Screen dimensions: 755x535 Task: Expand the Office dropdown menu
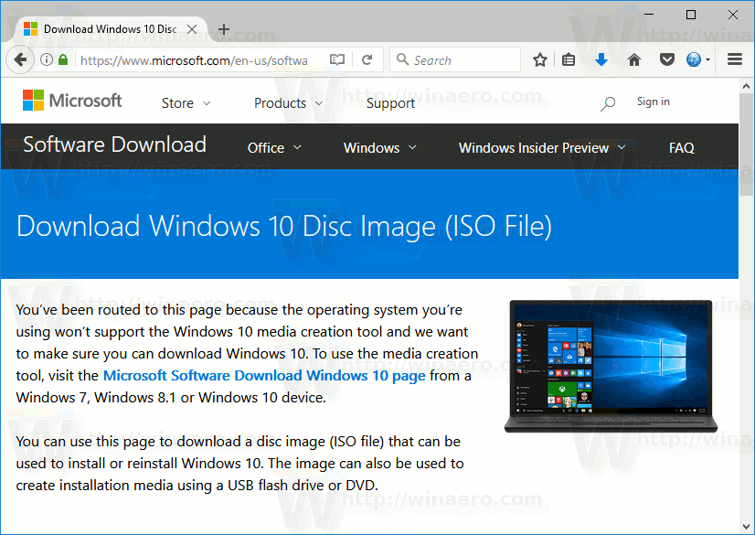tap(274, 148)
